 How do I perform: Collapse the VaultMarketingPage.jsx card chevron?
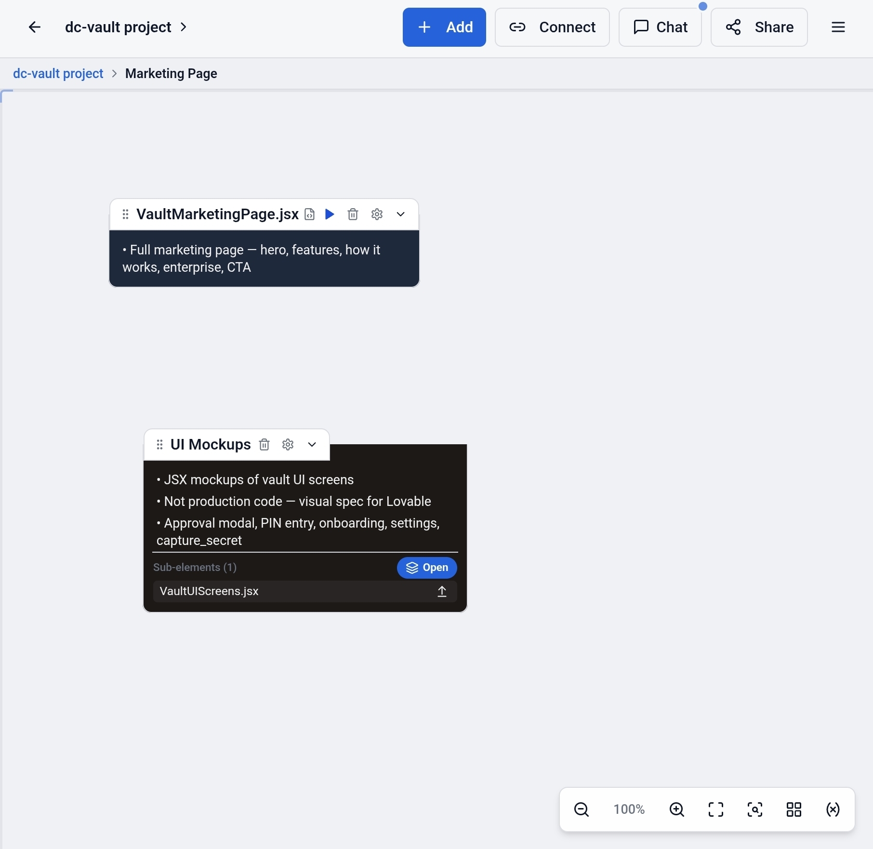point(401,214)
